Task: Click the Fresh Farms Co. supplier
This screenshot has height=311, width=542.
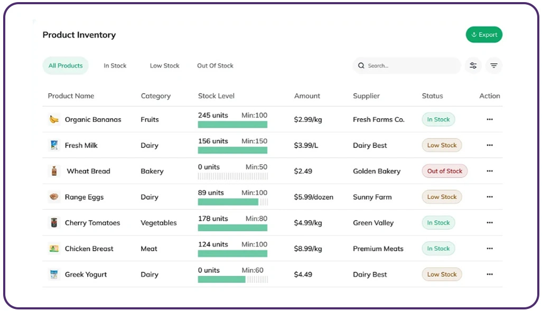Action: pos(378,119)
